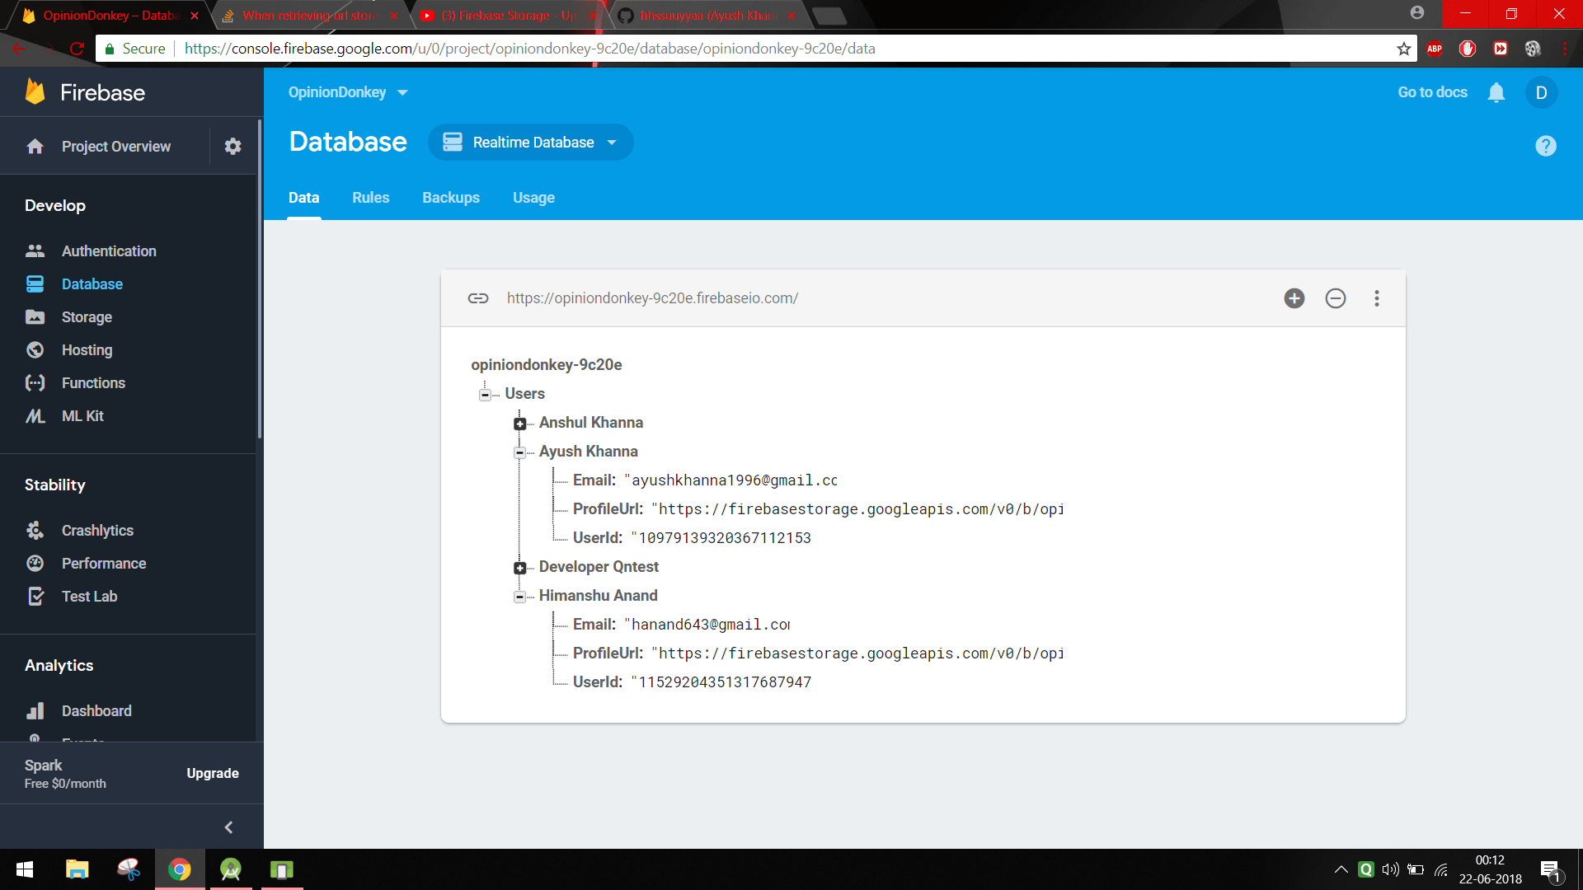Open the notifications bell

[1496, 92]
